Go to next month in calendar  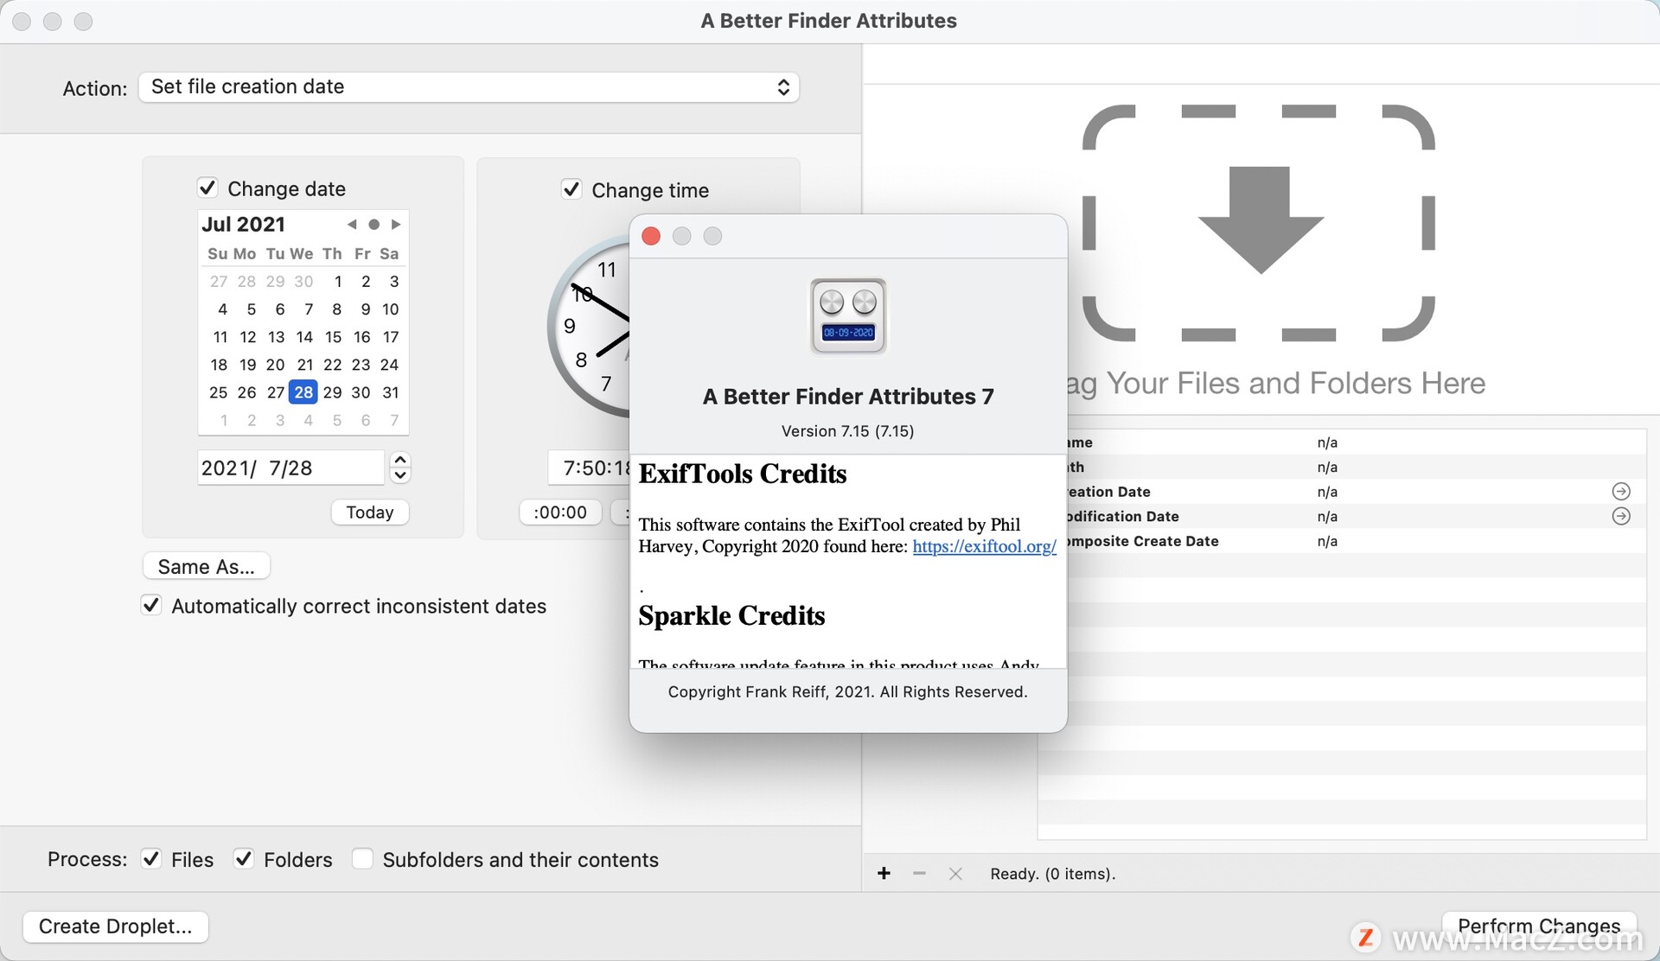396,224
